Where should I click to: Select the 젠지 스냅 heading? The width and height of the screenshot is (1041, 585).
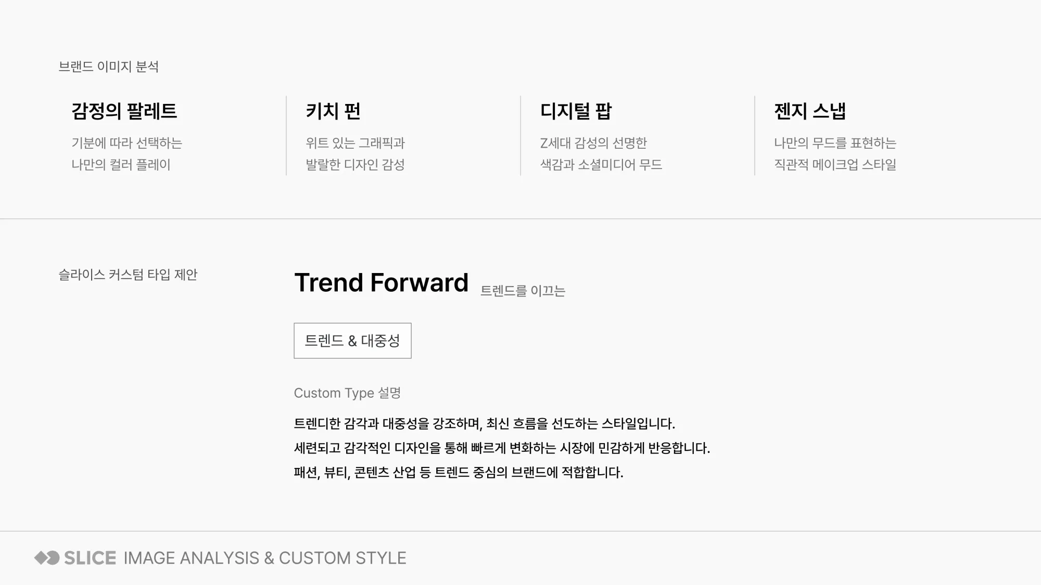[x=810, y=111]
